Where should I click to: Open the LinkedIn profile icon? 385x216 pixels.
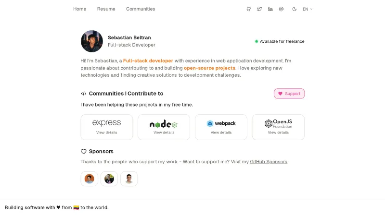point(270,9)
